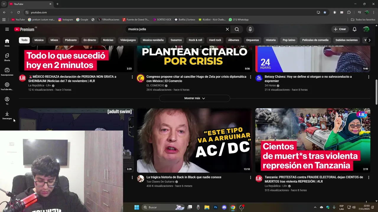This screenshot has width=378, height=212.
Task: Select the Pódcasts filter chip
Action: point(71,40)
